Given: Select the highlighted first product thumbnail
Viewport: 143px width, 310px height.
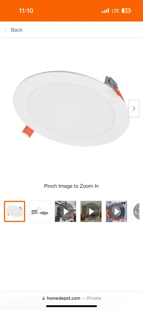Looking at the screenshot, I should 15,211.
